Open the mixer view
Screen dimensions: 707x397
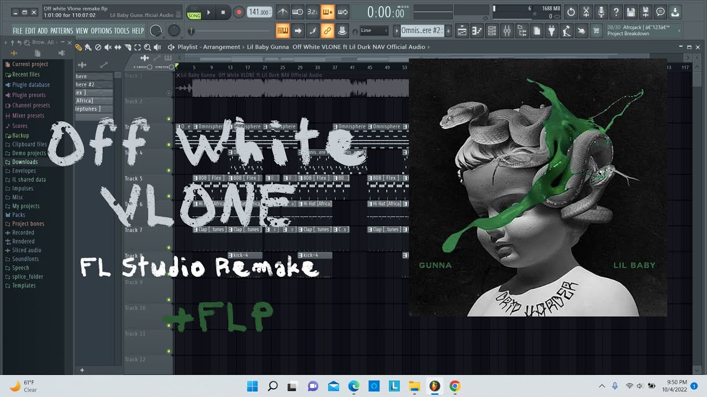coord(507,31)
